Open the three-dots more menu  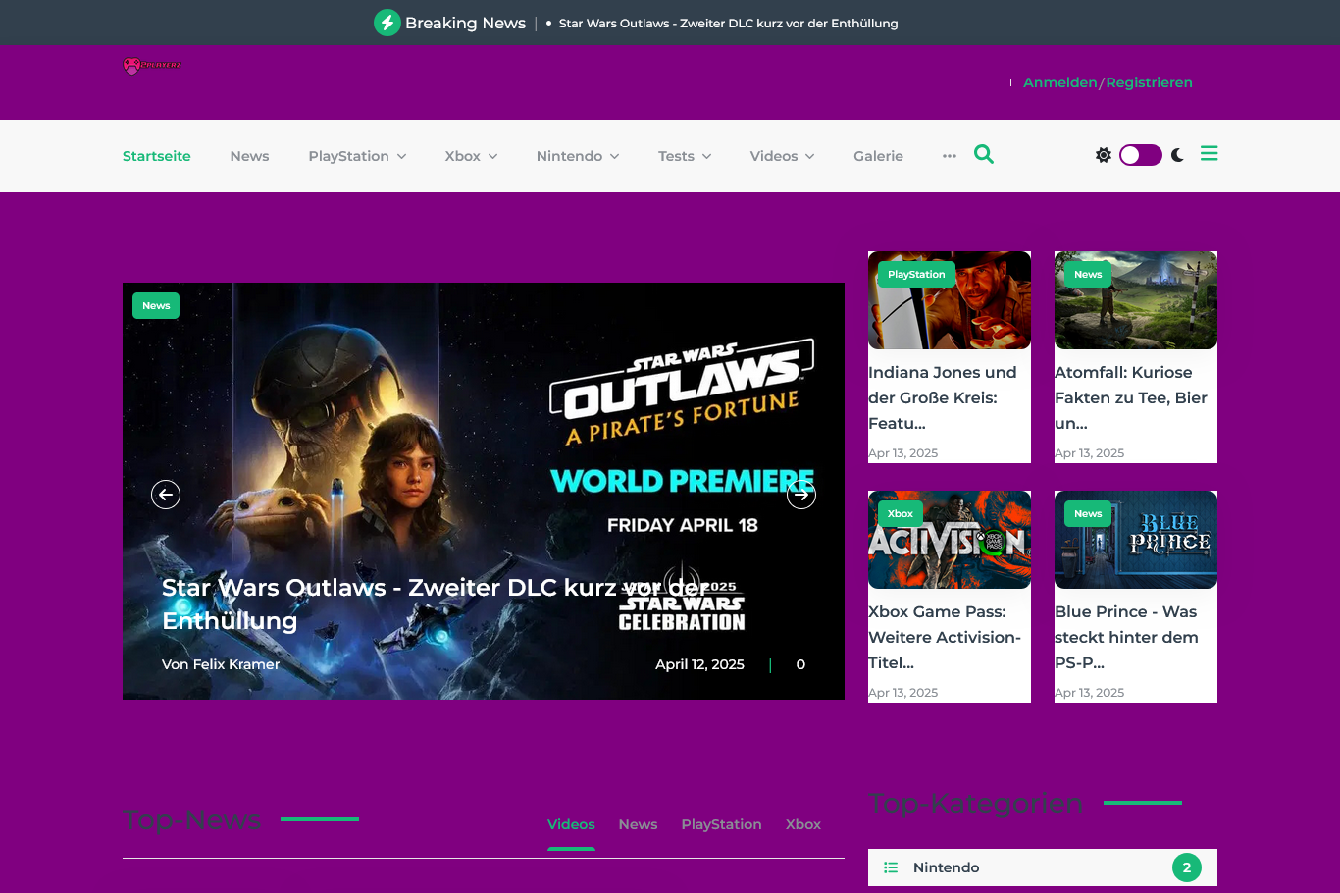click(949, 156)
